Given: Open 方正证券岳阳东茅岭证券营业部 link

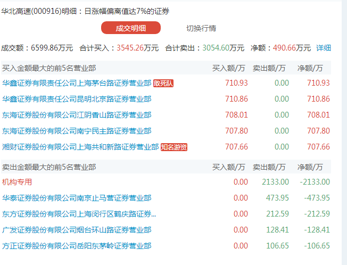Looking at the screenshot, I should tap(77, 245).
